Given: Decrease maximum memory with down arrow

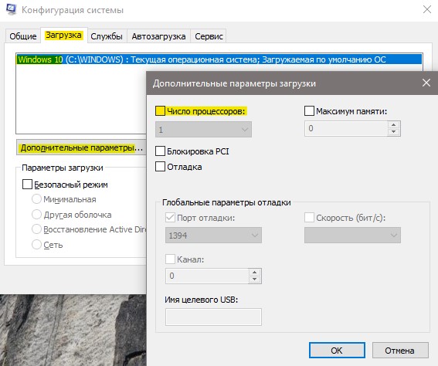Looking at the screenshot, I should pos(394,132).
